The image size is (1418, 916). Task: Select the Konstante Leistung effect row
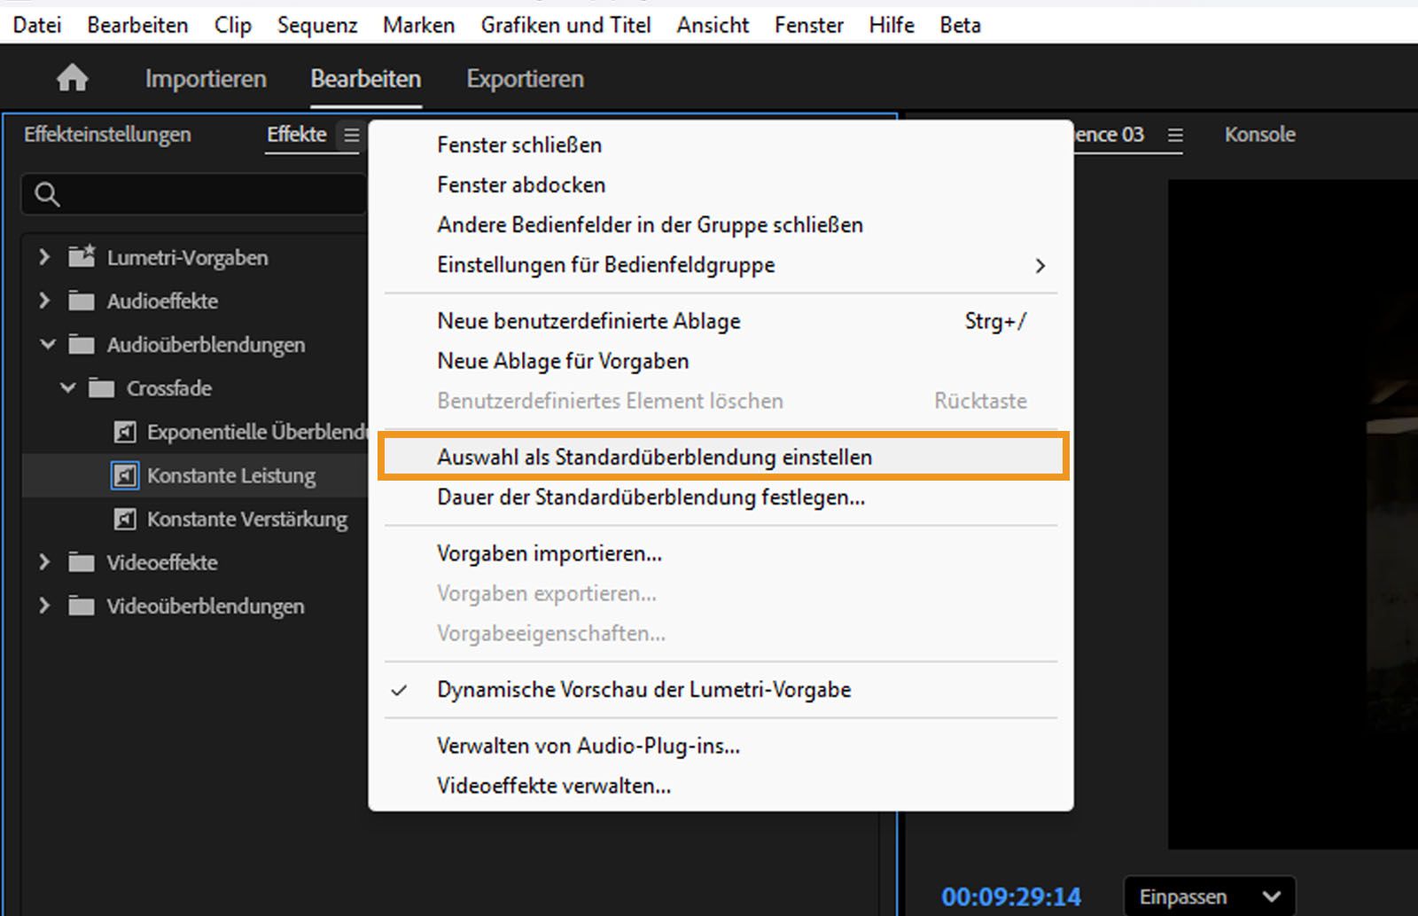[x=195, y=475]
